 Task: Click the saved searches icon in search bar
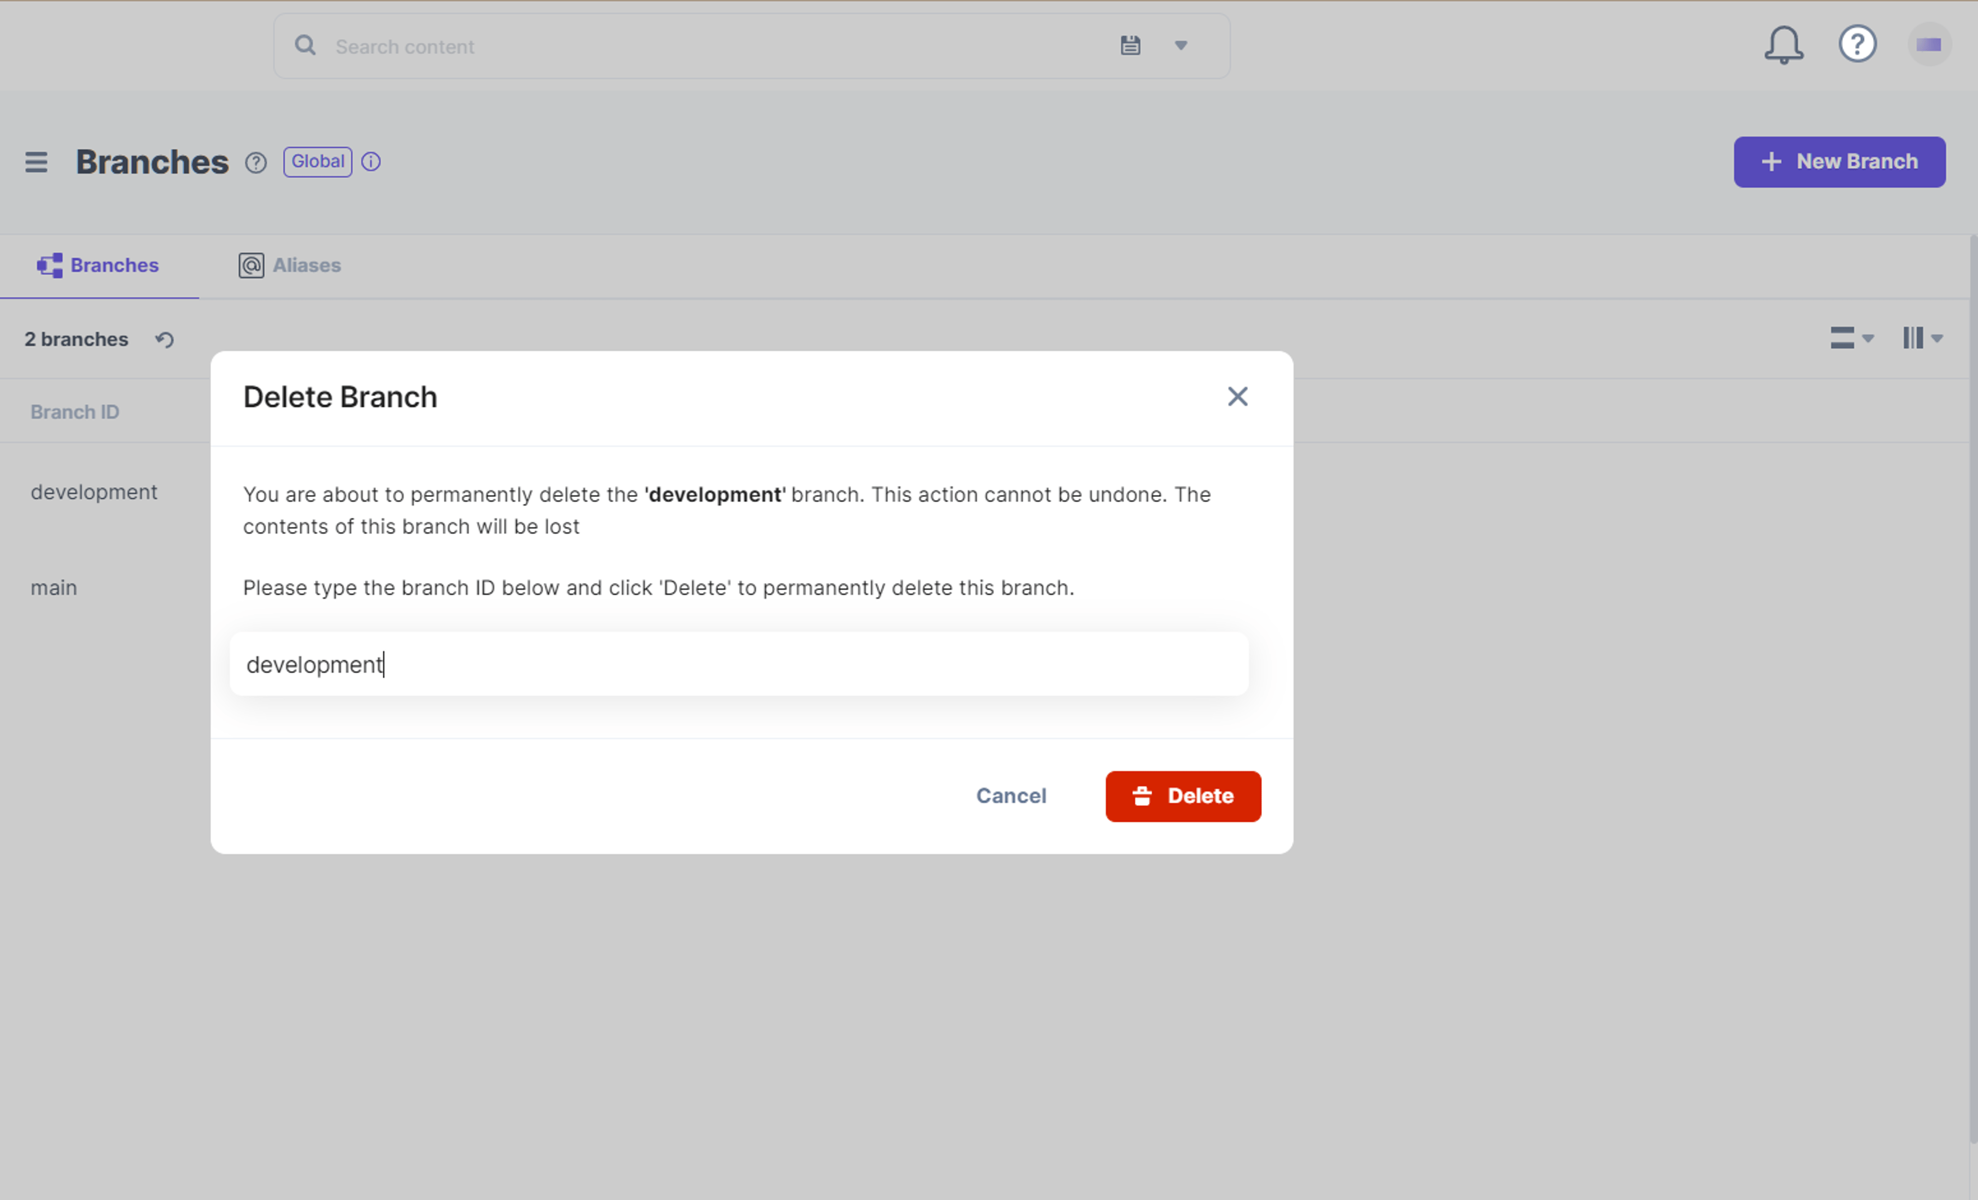pos(1130,46)
